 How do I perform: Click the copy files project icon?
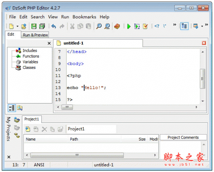point(52,129)
